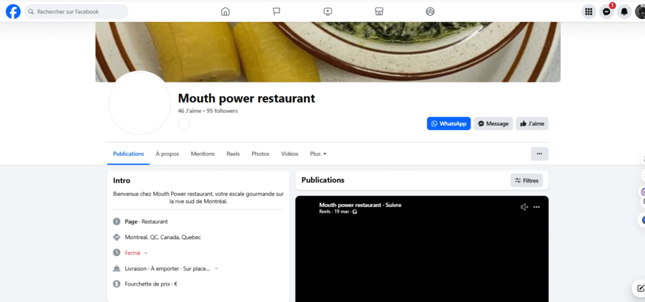Screen dimensions: 645x302
Task: Click Suivre on the reel post
Action: 393,205
